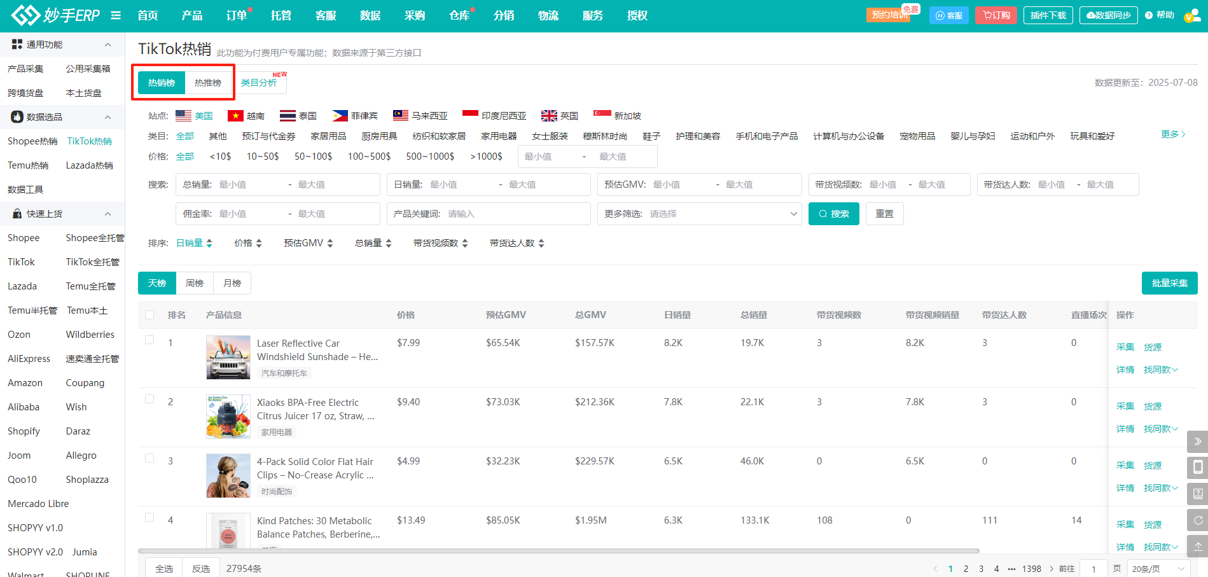Sort by 预估GMV arrows
The height and width of the screenshot is (577, 1208).
coord(330,243)
